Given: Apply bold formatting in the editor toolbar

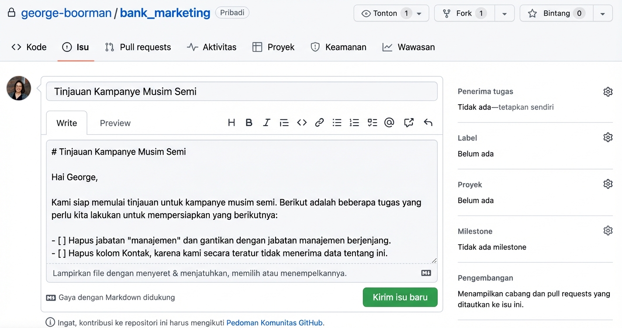Looking at the screenshot, I should 249,123.
